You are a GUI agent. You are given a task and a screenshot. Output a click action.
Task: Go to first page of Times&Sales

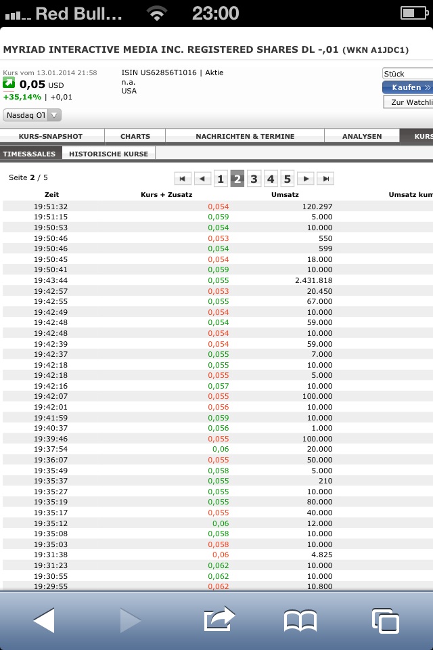pos(182,179)
